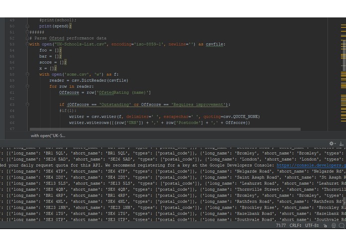Click the scroll-to-end download arrow icon
This screenshot has height=246, width=346.
342,143
